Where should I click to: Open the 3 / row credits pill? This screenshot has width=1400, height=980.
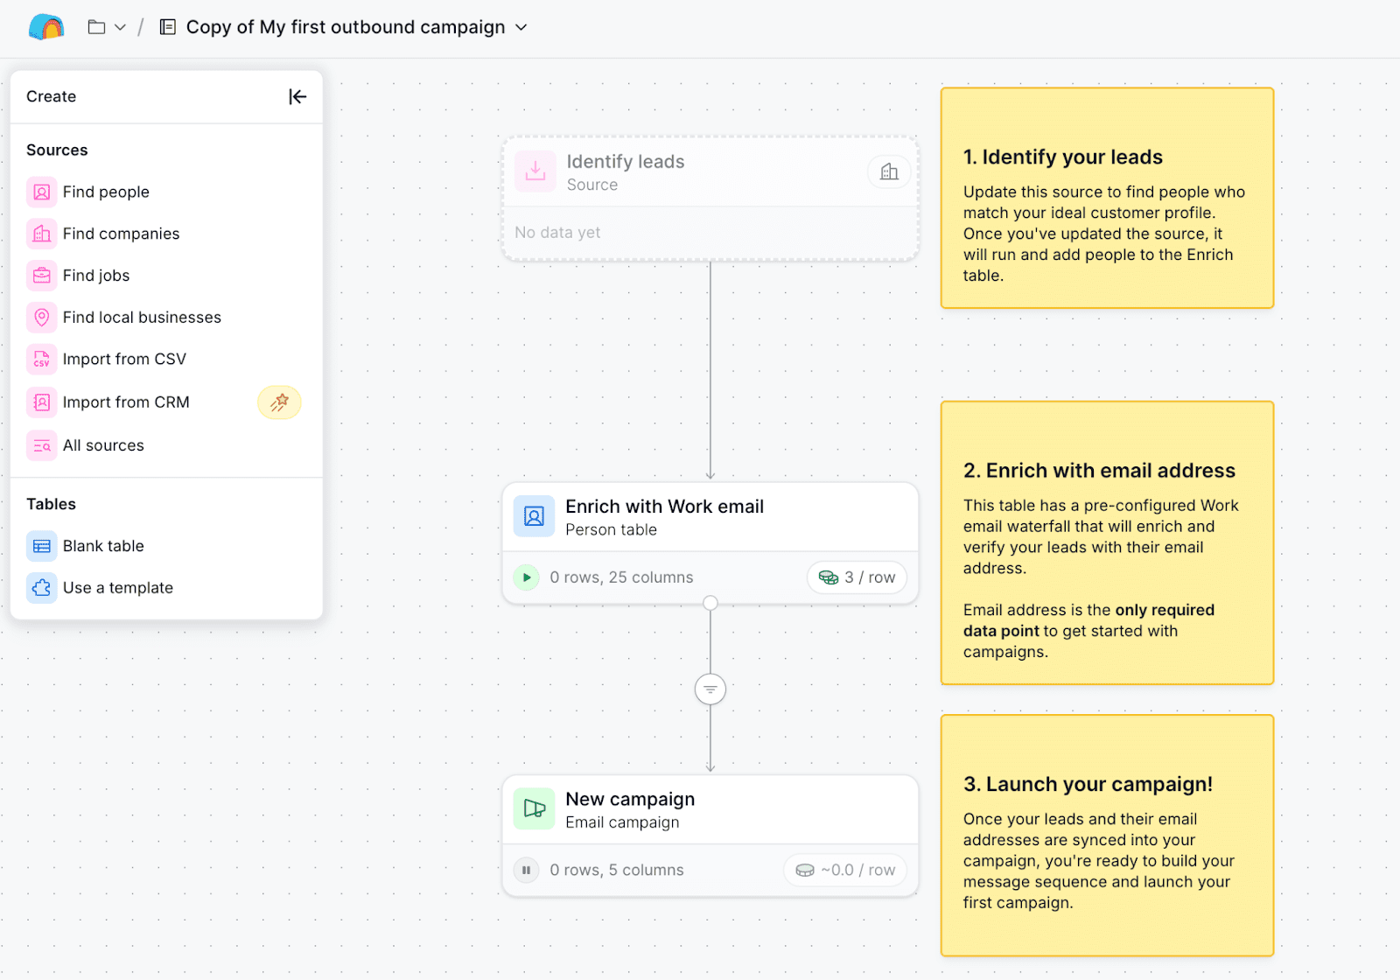coord(857,577)
